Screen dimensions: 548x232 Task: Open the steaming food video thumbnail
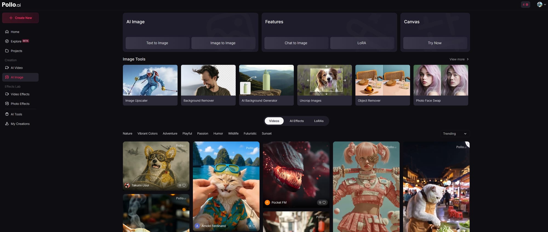click(156, 213)
